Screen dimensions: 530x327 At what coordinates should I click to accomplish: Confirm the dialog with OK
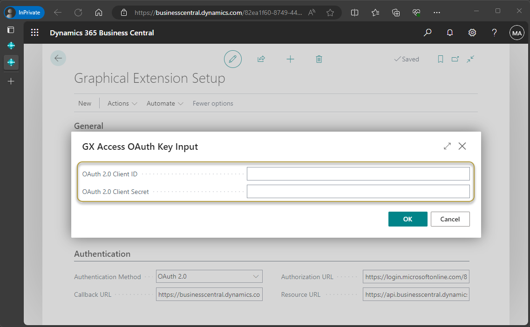point(408,219)
